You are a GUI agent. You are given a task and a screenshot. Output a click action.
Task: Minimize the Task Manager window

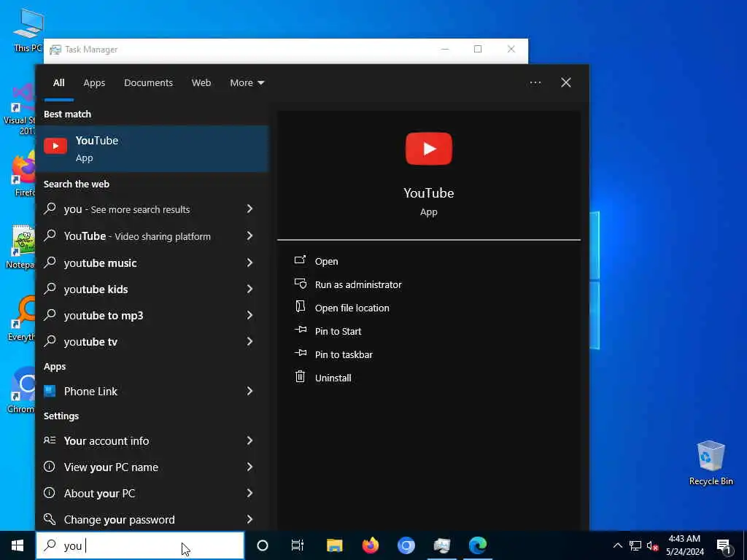(x=445, y=49)
